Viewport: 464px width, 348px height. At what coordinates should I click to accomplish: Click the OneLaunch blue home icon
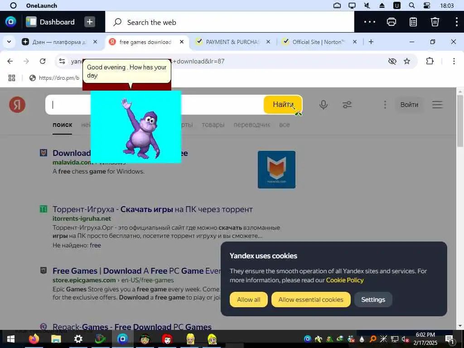pyautogui.click(x=11, y=22)
